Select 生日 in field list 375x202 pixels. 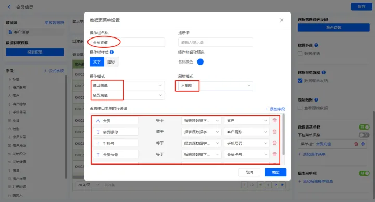coord(16,120)
